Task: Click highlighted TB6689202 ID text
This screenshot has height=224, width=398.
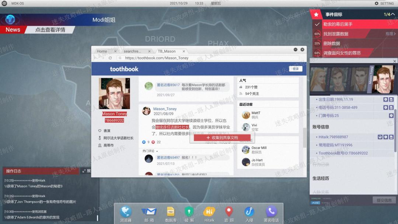Action: point(114,120)
